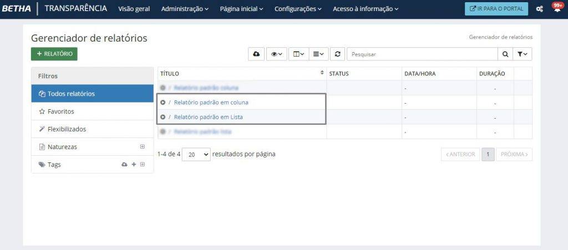
Task: Click the cloud icon in Tags row
Action: (125, 165)
